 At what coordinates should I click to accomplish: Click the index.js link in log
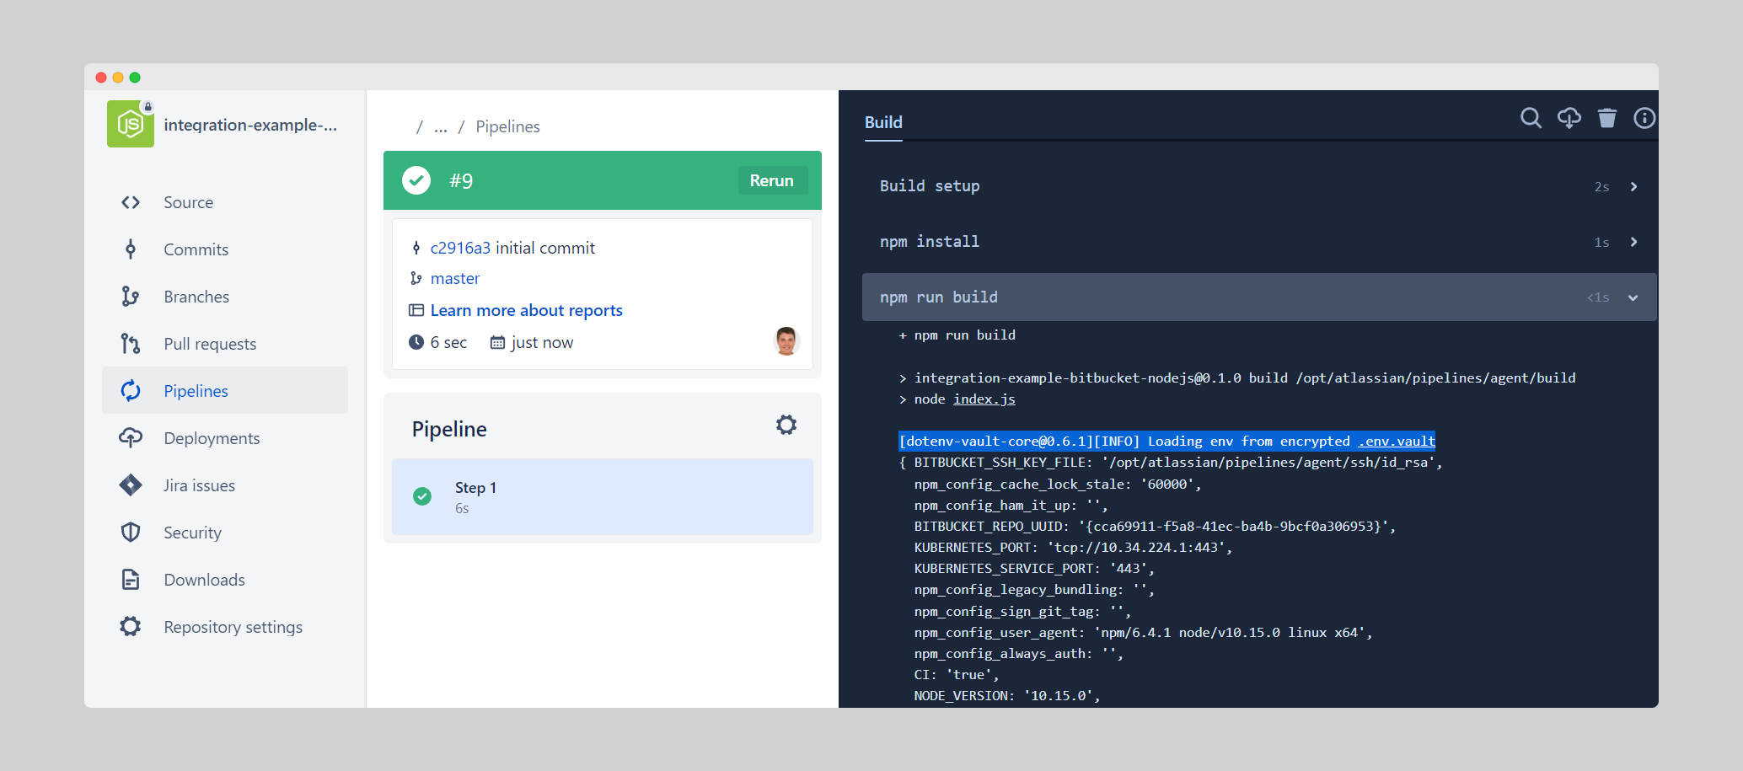click(x=984, y=399)
